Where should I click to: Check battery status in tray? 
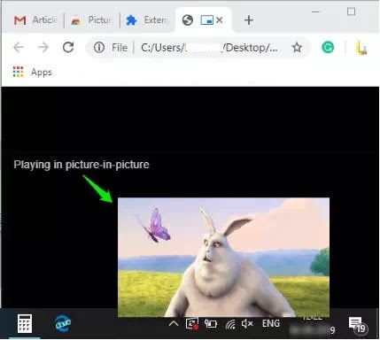pyautogui.click(x=211, y=324)
